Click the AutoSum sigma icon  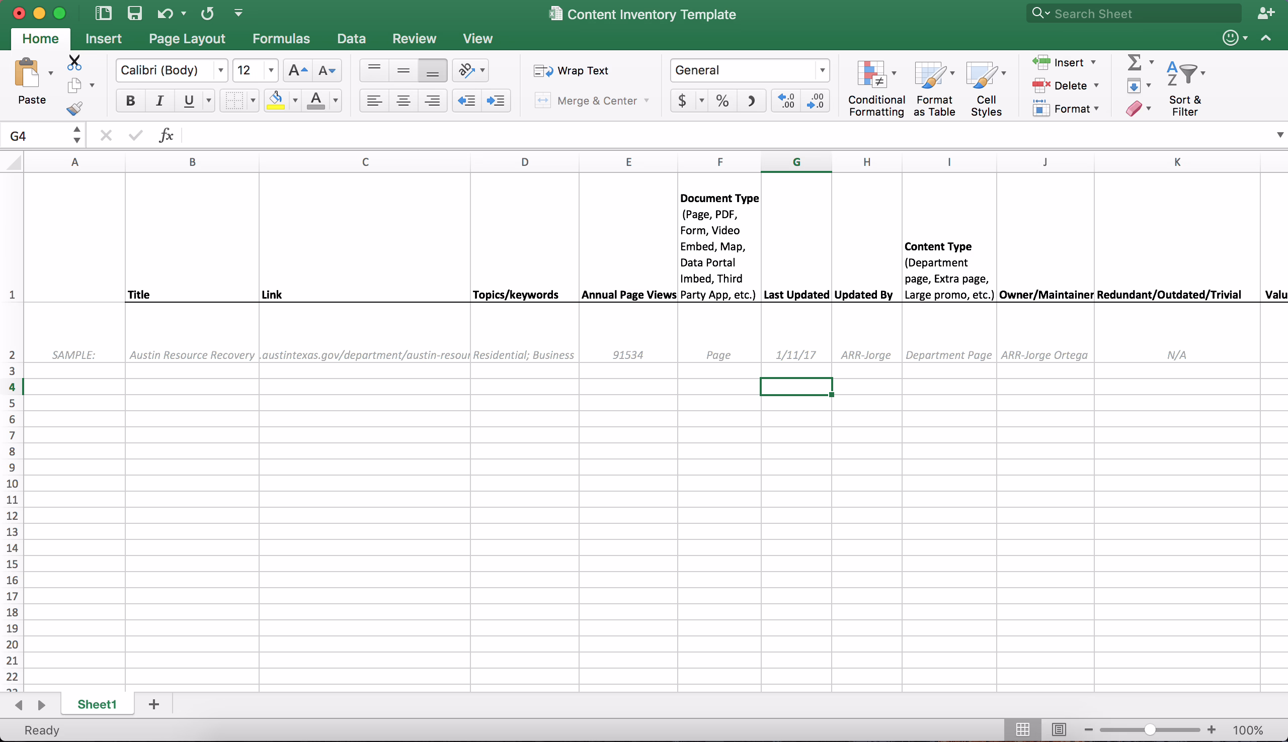[x=1134, y=62]
